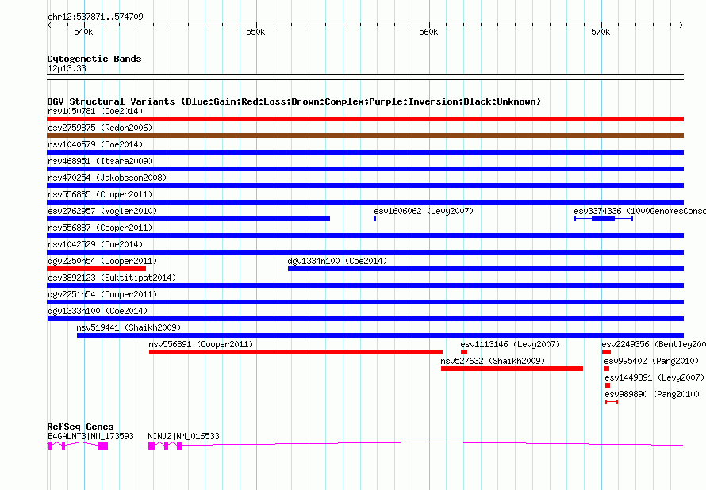Viewport: 706px width, 490px height.
Task: Click the red square under esv1449891
Action: tap(608, 385)
